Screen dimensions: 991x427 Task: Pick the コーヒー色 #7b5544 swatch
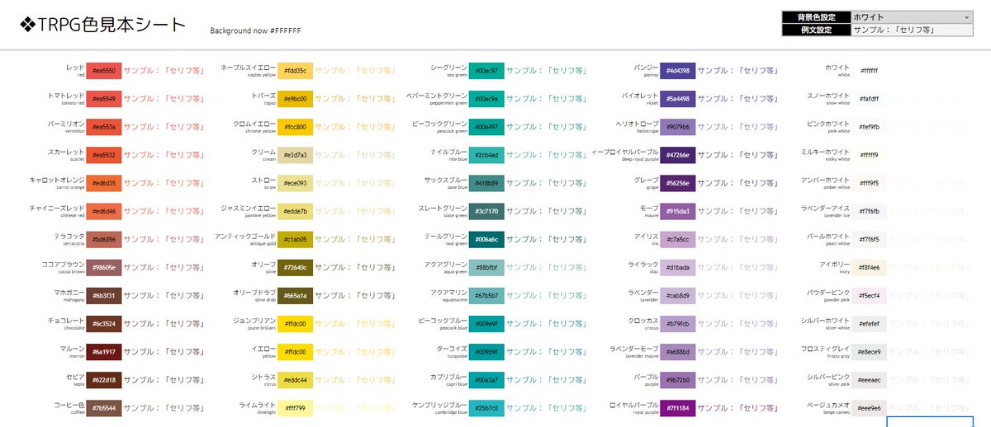coord(104,407)
